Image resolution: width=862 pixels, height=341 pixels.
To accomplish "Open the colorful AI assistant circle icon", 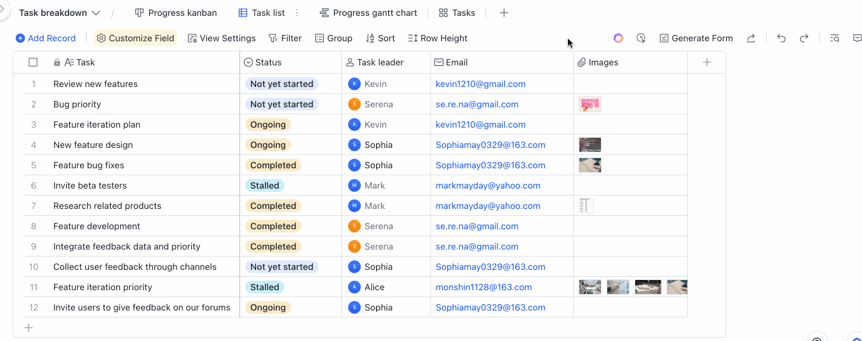I will coord(618,38).
